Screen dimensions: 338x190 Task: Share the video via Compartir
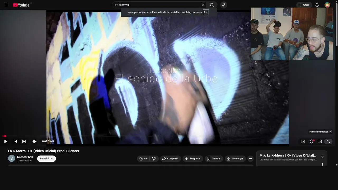170,159
